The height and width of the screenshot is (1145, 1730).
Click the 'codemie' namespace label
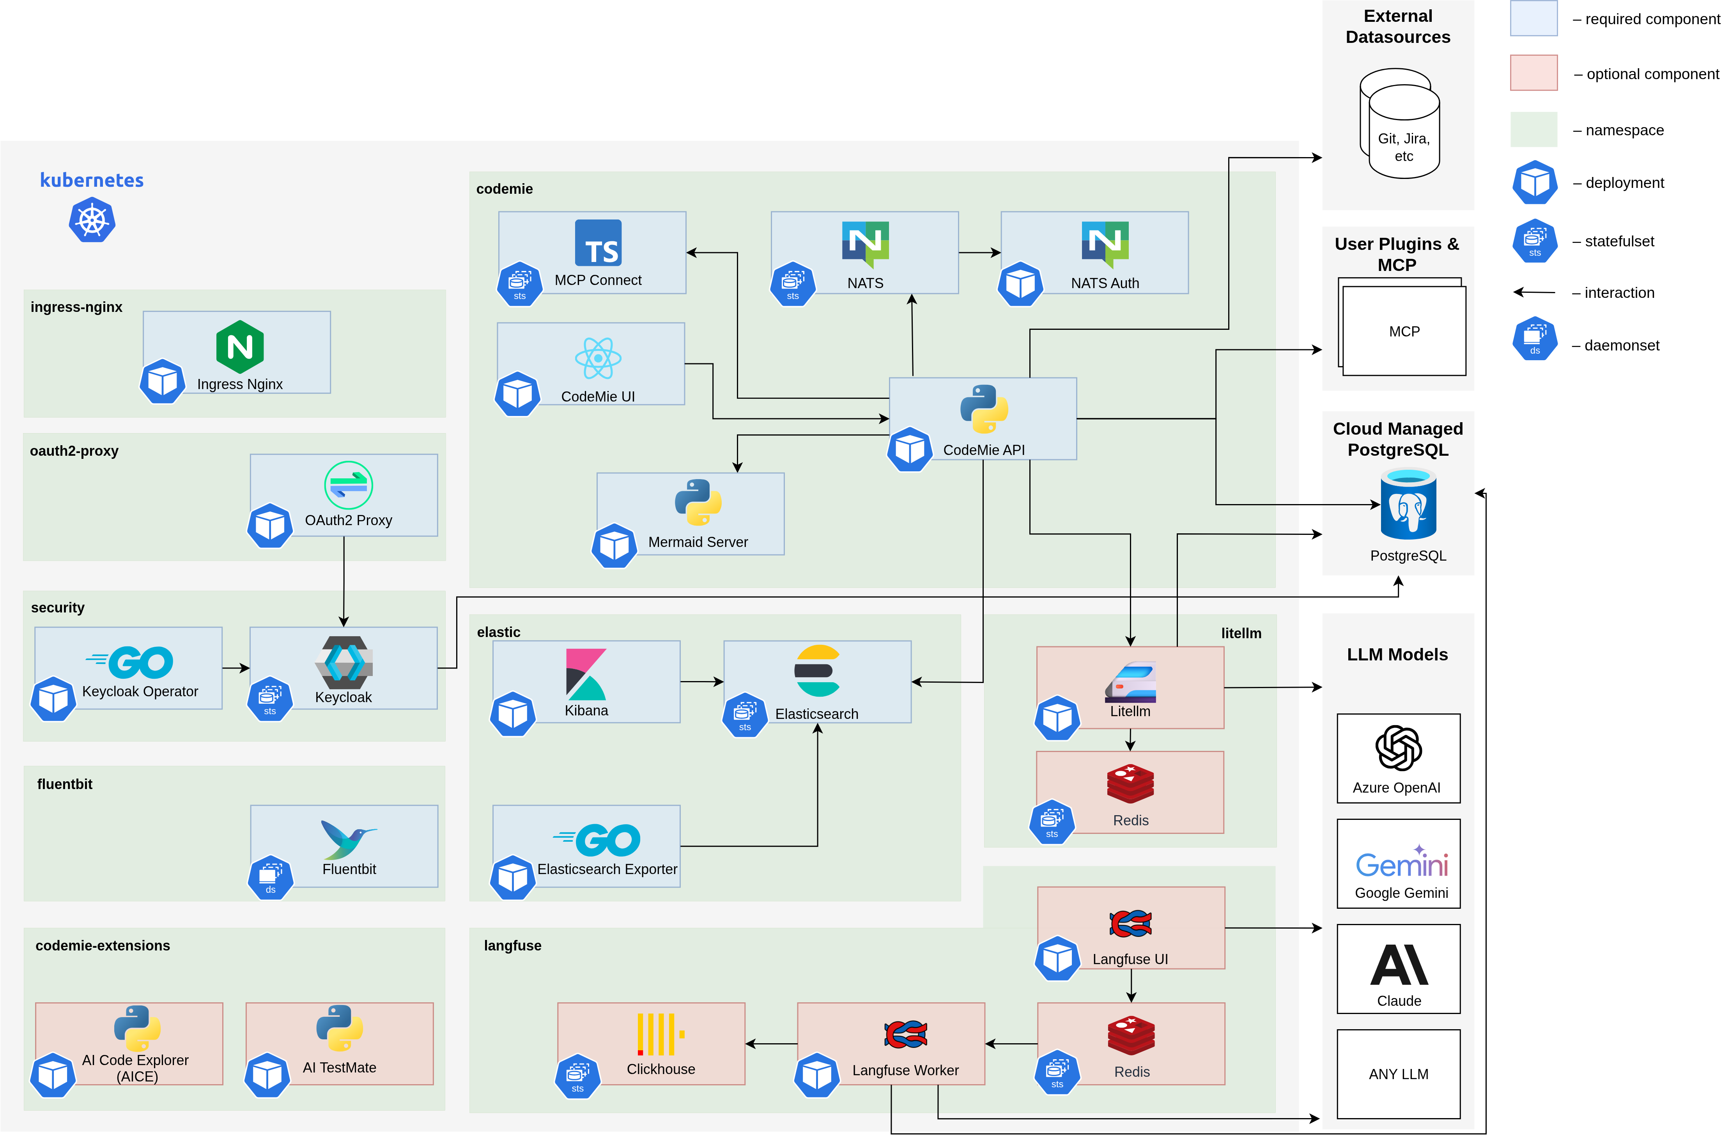(x=505, y=189)
